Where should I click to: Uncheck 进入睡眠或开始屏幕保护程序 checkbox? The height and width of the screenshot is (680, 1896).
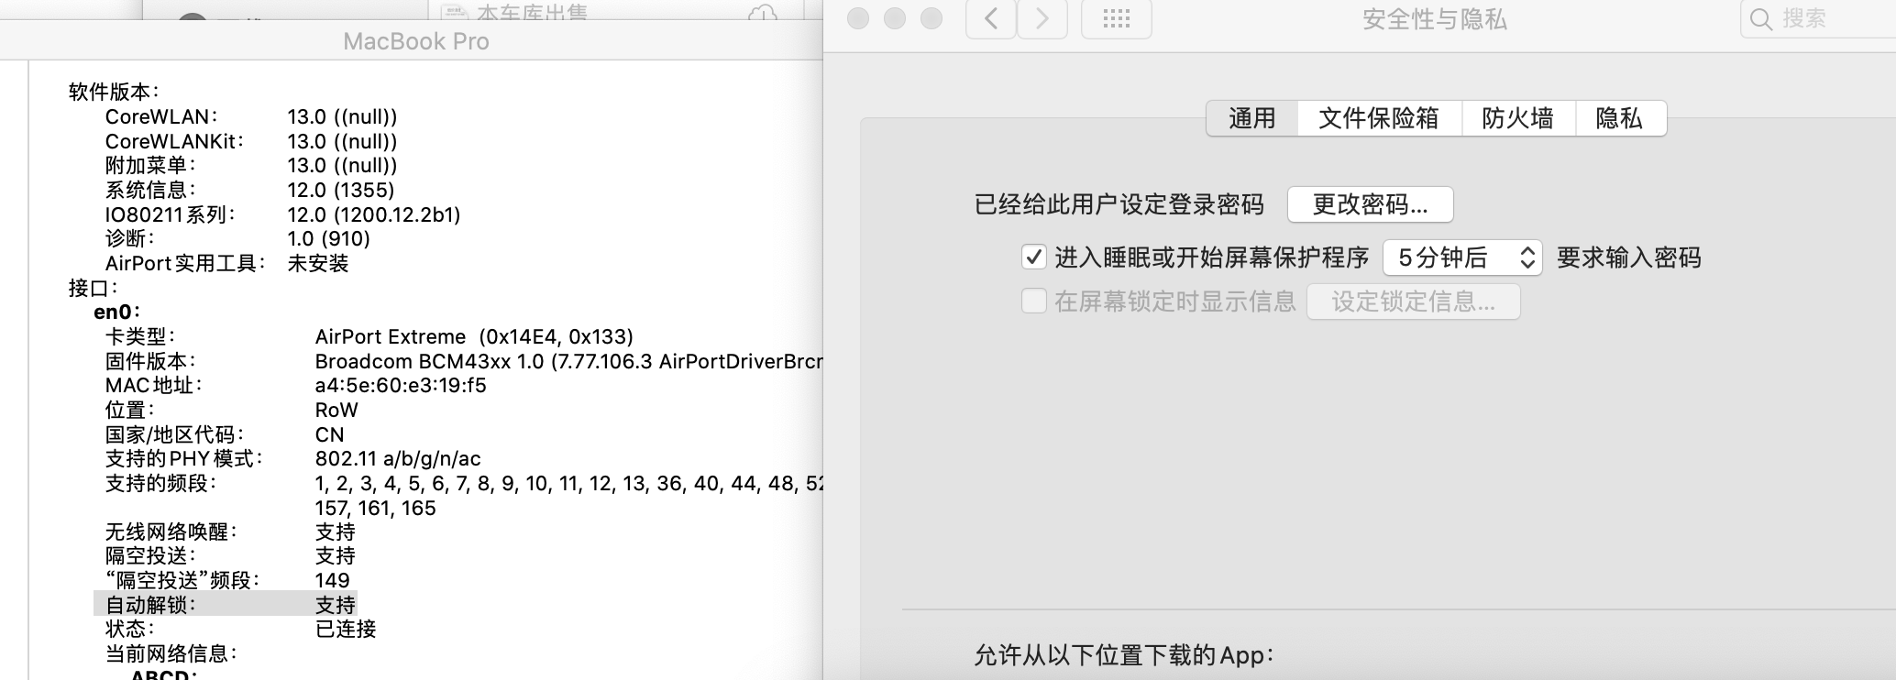pos(1034,258)
